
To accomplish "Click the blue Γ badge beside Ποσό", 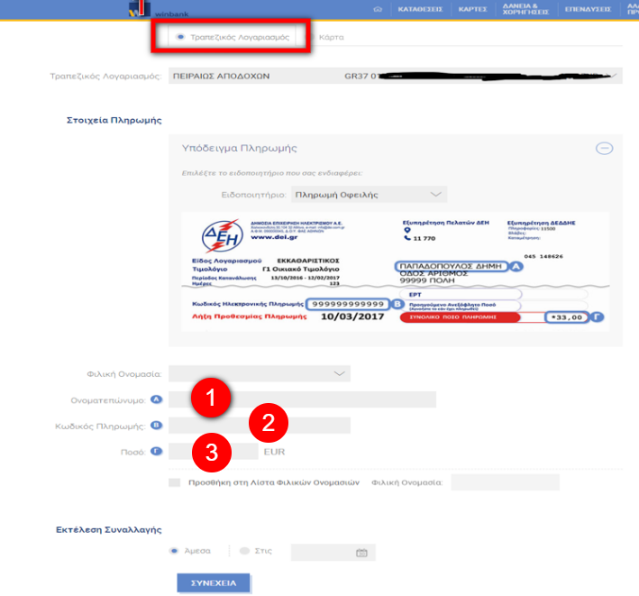I will (156, 452).
